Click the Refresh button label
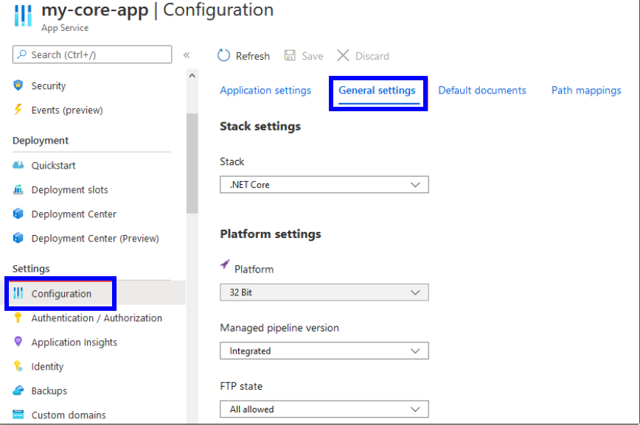This screenshot has height=425, width=640. [253, 56]
